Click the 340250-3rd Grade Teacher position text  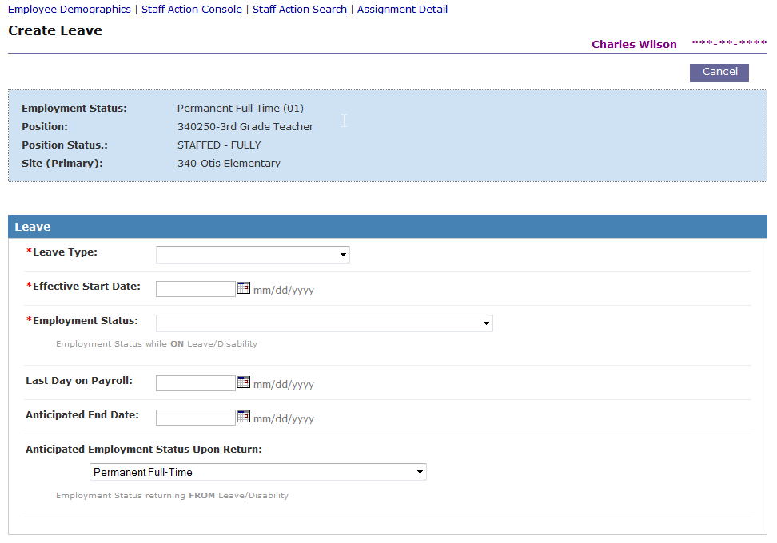[x=245, y=127]
